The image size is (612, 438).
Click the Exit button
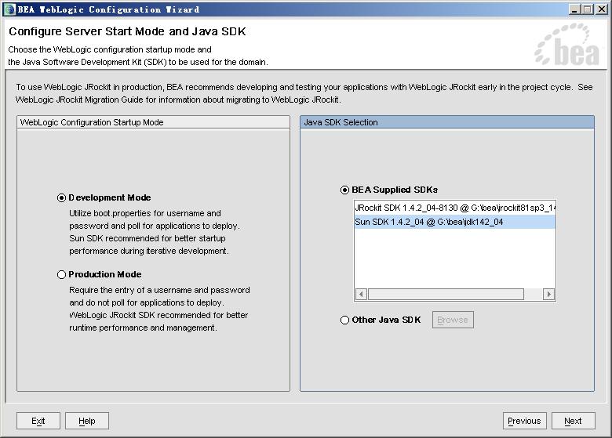(38, 421)
